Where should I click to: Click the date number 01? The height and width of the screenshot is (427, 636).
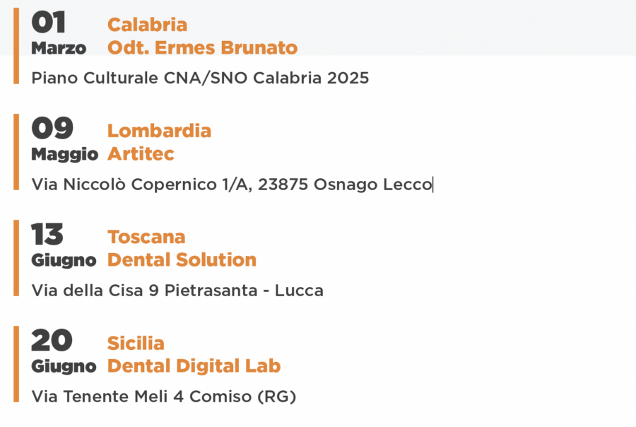(48, 23)
